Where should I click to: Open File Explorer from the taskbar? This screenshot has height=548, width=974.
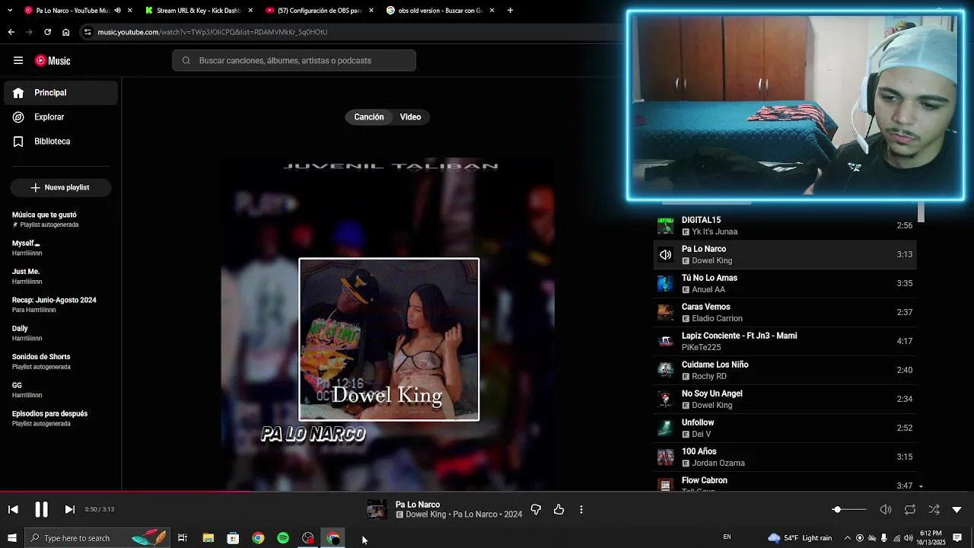208,538
